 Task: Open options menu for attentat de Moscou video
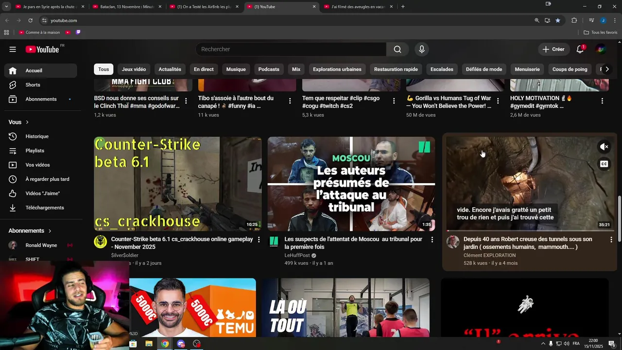tap(432, 240)
